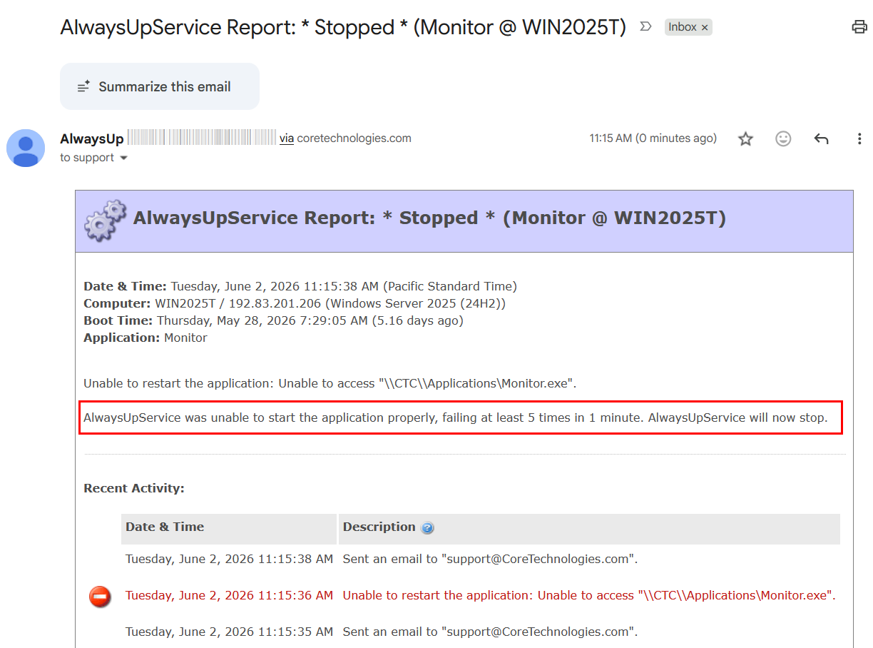
Task: Click the Date & Time report line
Action: 300,286
